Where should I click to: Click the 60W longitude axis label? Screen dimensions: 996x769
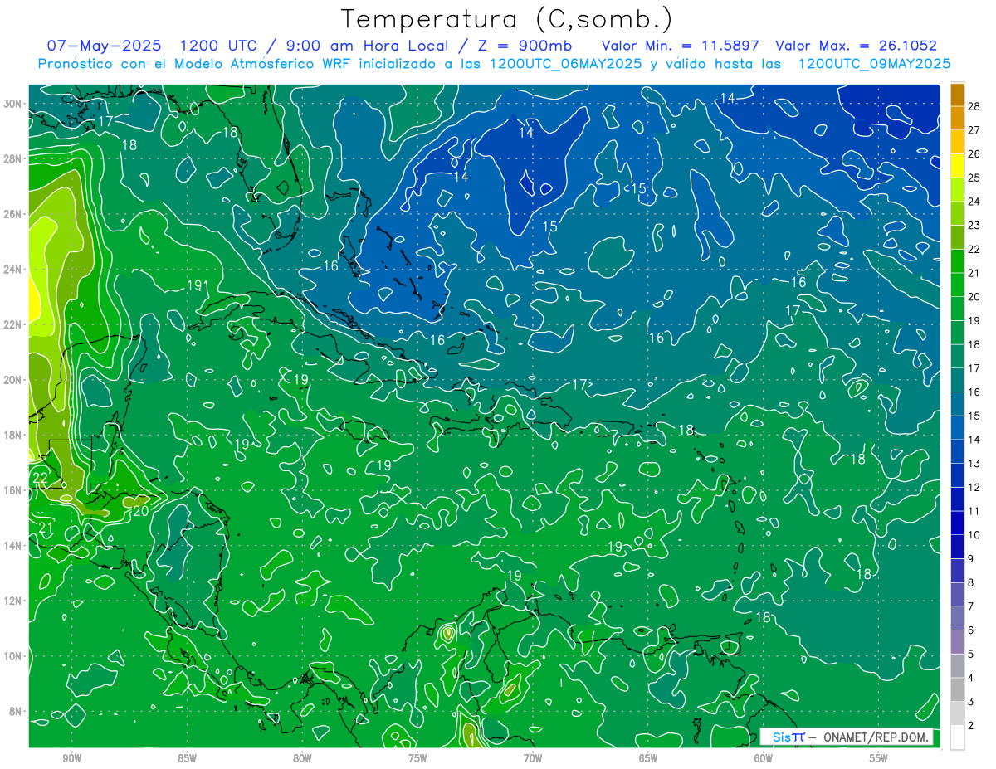point(764,758)
